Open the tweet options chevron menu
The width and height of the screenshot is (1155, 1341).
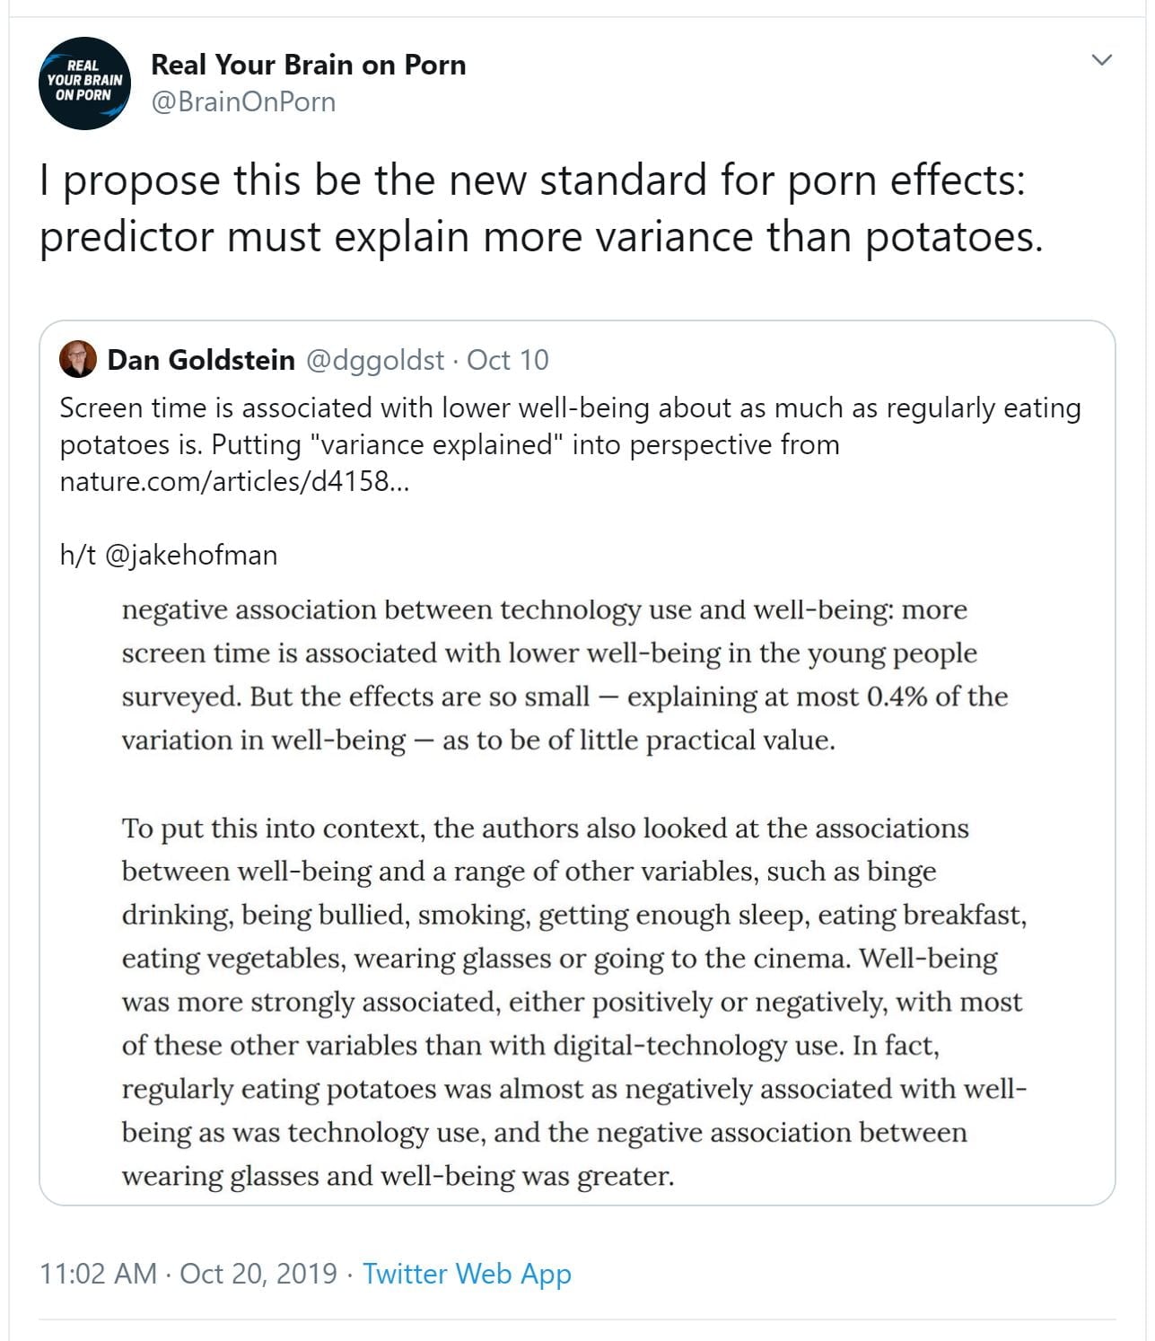coord(1101,60)
